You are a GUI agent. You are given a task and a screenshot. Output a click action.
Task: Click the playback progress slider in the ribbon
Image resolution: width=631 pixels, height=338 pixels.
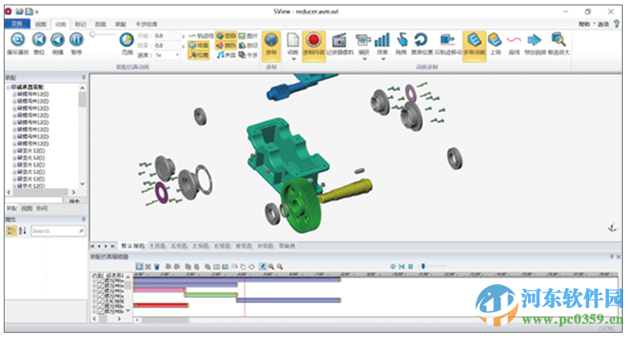coord(93,35)
